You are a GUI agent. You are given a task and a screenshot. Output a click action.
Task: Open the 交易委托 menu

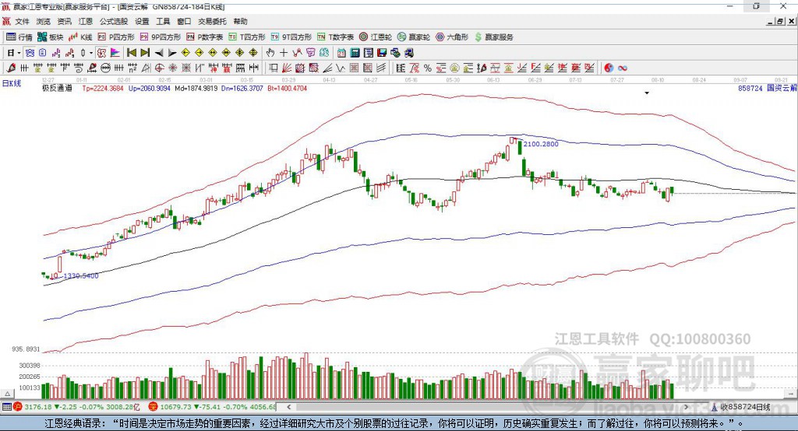pos(212,21)
